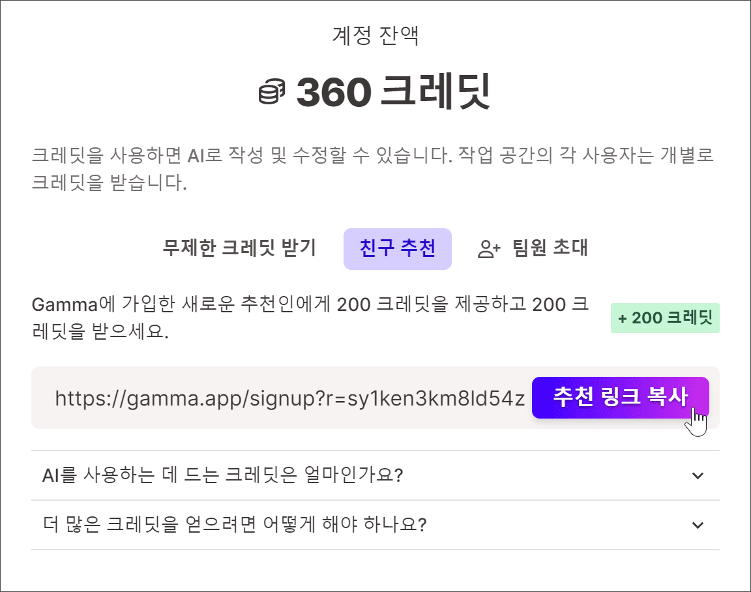Click the +200 크레딧 green badge

click(x=665, y=318)
